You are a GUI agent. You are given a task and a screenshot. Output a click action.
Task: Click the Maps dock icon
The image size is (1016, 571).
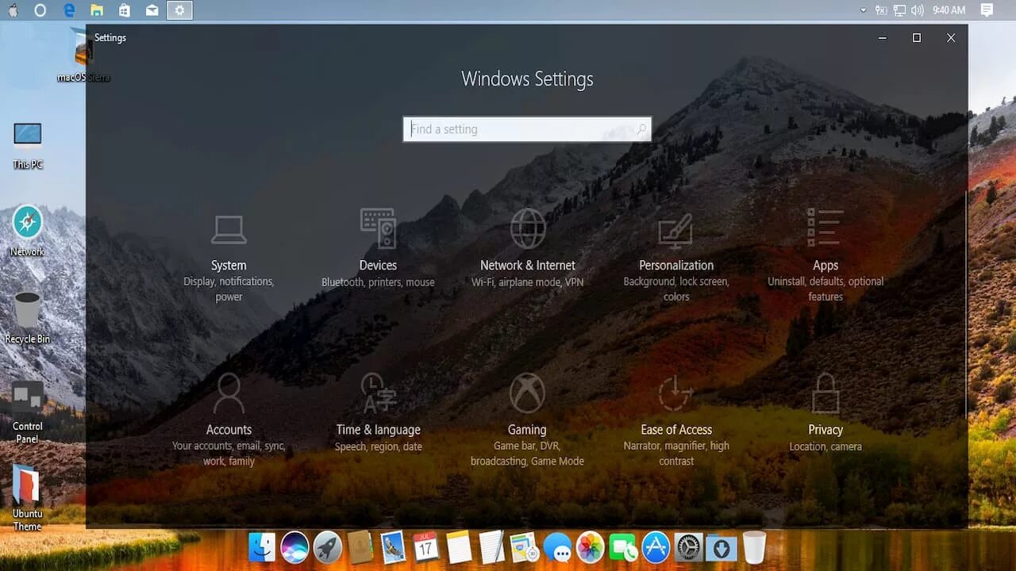coord(524,547)
